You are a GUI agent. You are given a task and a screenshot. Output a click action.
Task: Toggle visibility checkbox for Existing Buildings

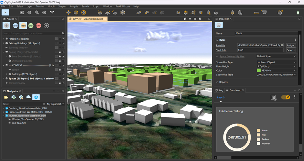tap(63, 43)
